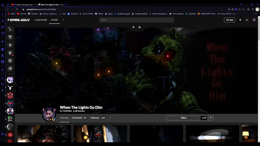This screenshot has height=146, width=260.
Task: Click the Game Jolt search field
Action: 136,20
